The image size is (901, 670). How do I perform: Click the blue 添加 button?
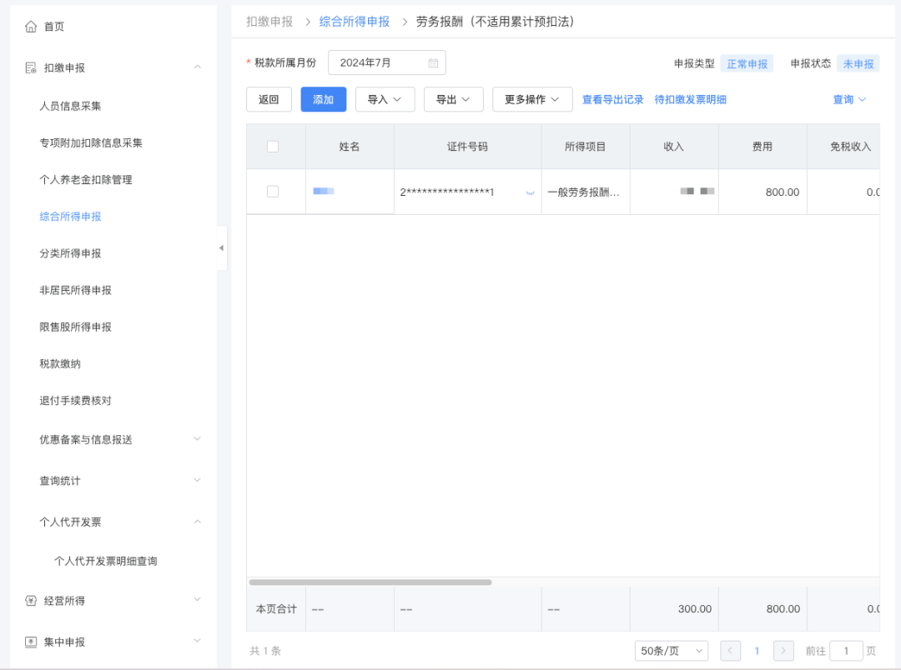click(x=323, y=99)
